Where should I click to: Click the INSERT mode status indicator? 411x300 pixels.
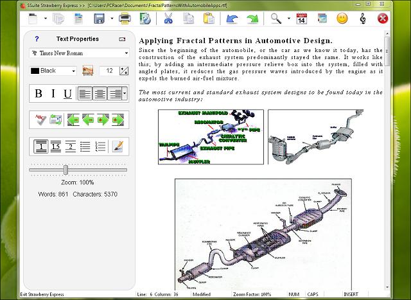(351, 294)
